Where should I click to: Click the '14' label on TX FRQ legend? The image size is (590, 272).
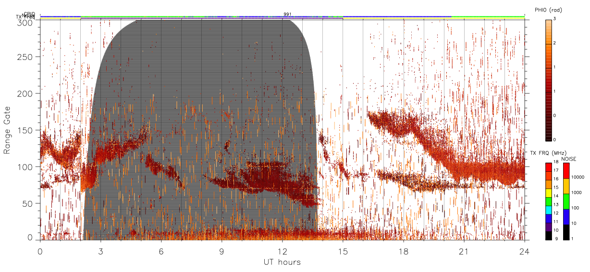[556, 196]
